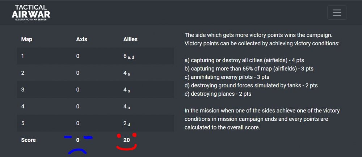
Task: Click Axis score 0 for map 3
Action: (x=78, y=90)
